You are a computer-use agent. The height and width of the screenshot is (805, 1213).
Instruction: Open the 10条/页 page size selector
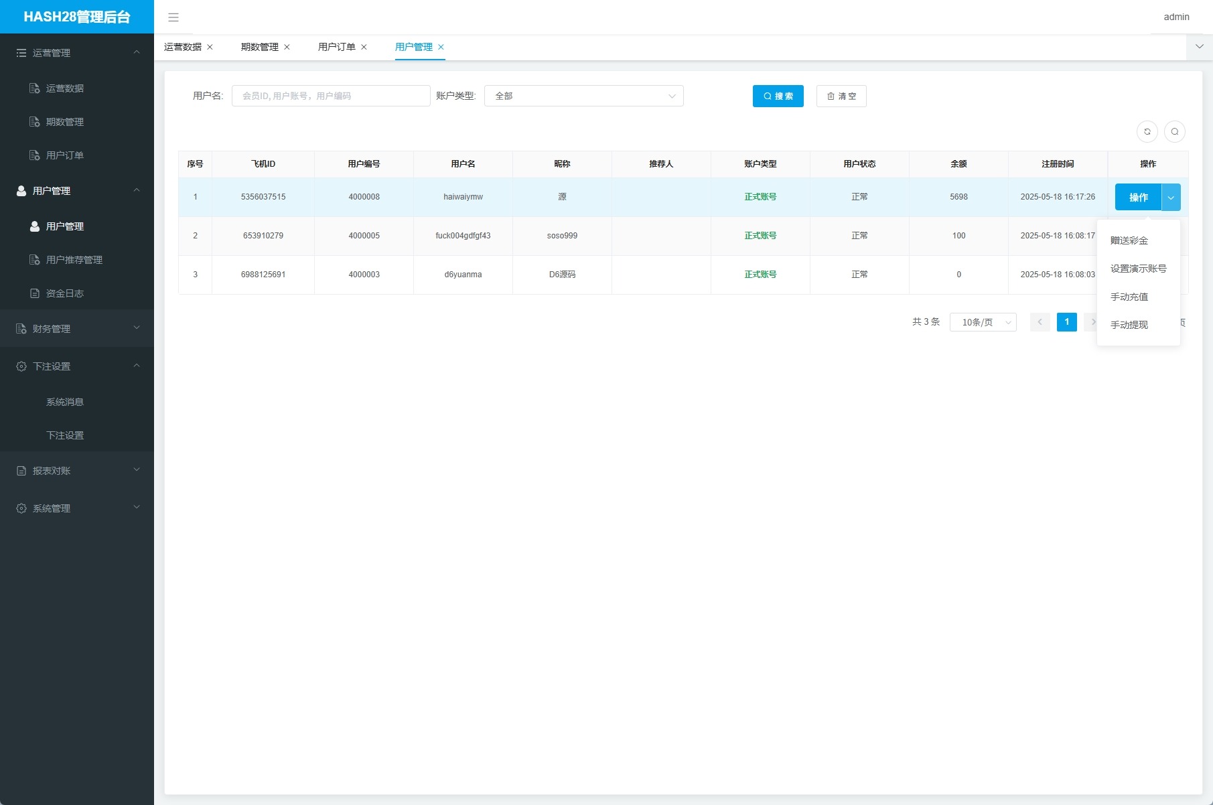(983, 323)
